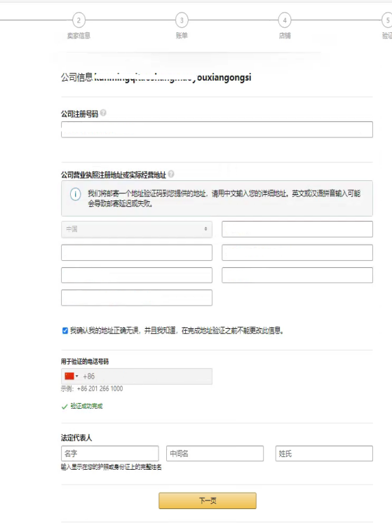This screenshot has height=523, width=392.
Task: Click the address field right of 中国
Action: pos(297,229)
